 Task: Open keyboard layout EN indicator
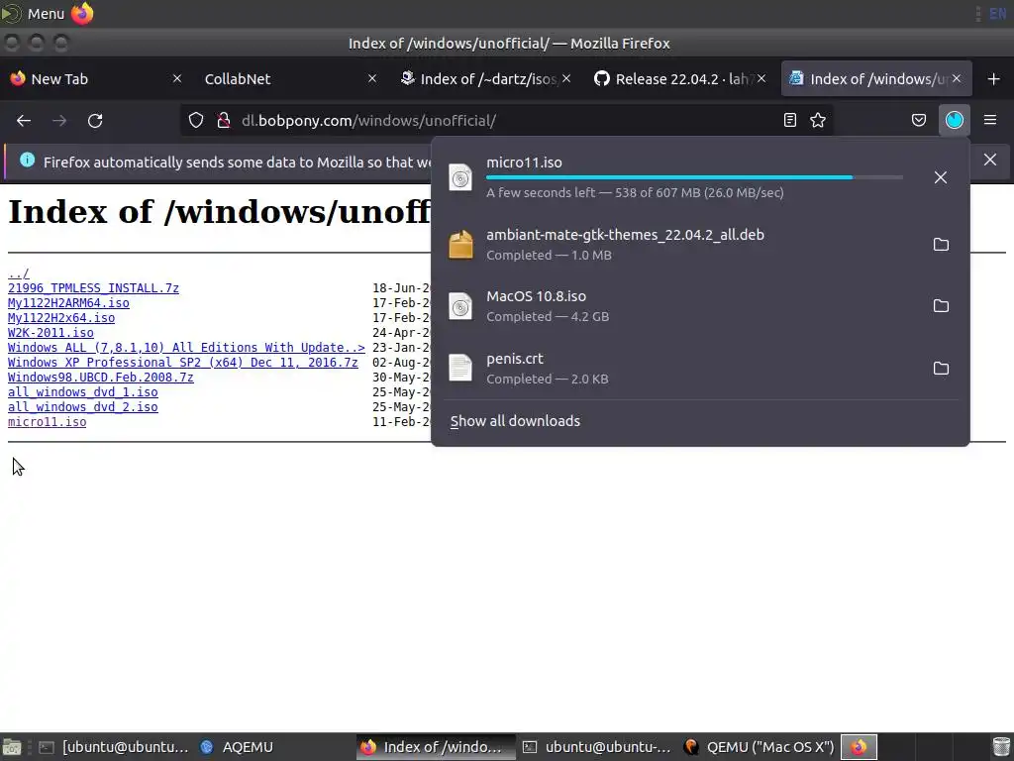point(998,14)
